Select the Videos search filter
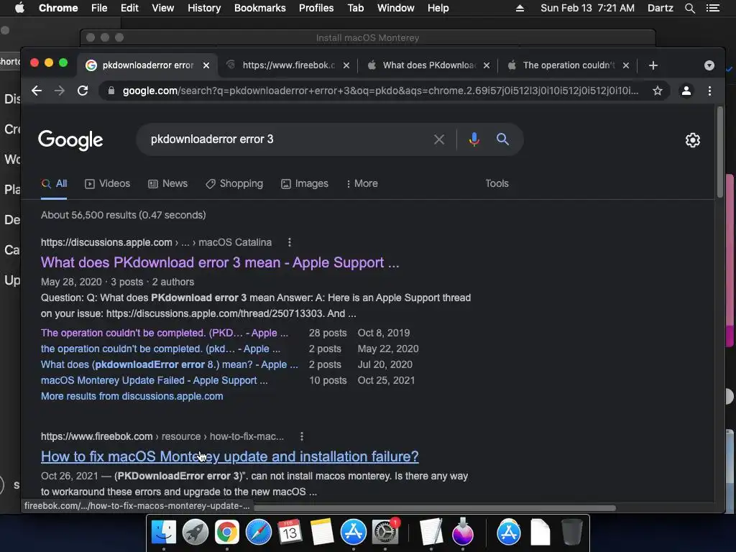Viewport: 736px width, 552px height. click(x=108, y=183)
